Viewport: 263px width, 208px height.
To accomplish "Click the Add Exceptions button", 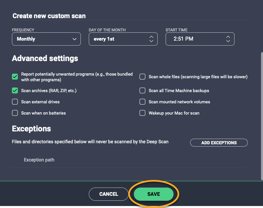I will [219, 143].
